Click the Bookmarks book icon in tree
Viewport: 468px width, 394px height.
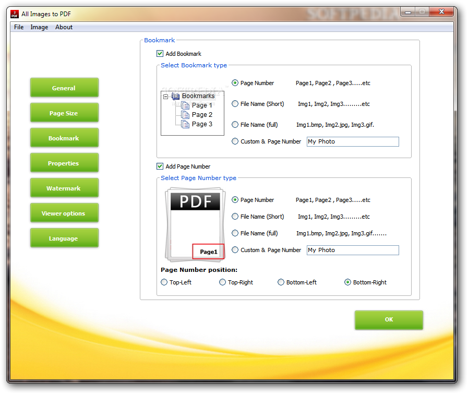[x=176, y=96]
